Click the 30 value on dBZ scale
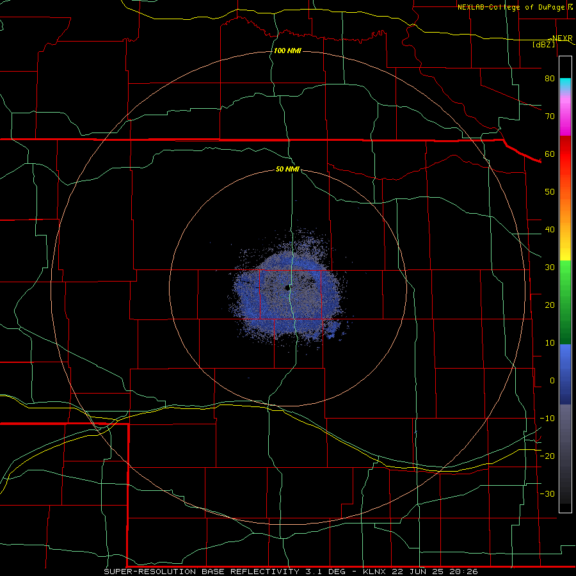This screenshot has height=576, width=576. point(550,268)
